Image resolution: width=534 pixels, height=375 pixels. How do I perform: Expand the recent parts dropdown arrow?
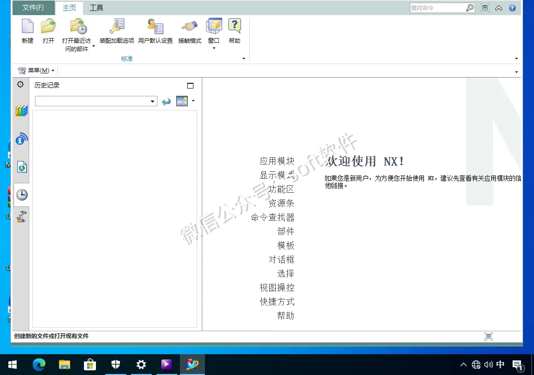click(94, 46)
